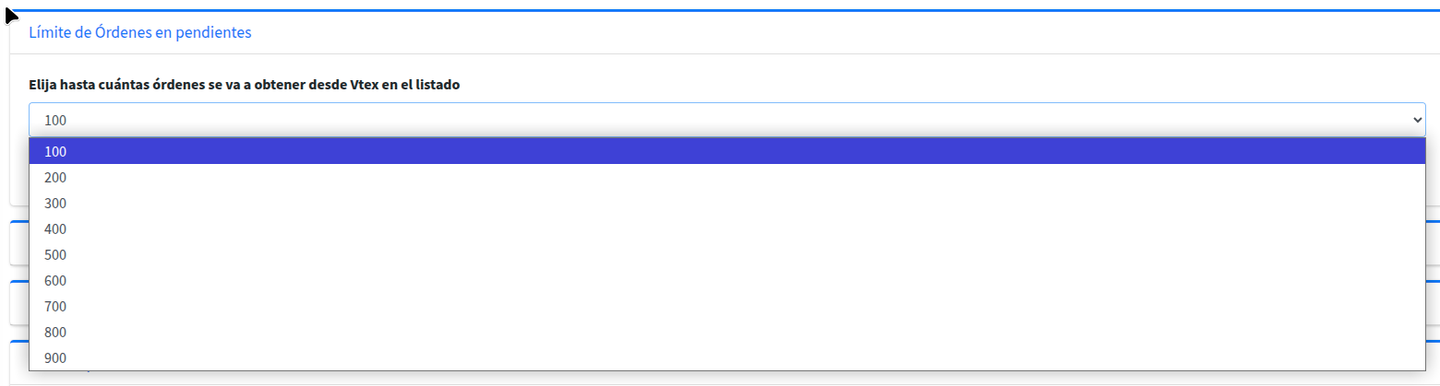Viewport: 1440px width, 386px height.
Task: Pick the smallest order limit in the list
Action: [55, 151]
